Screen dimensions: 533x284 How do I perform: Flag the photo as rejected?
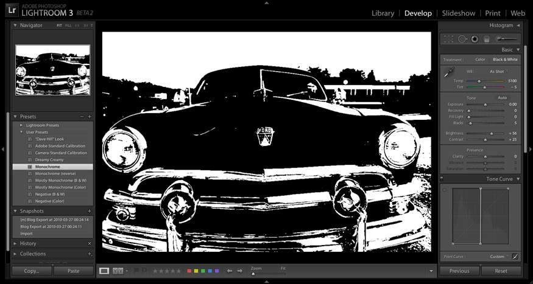[x=144, y=271]
